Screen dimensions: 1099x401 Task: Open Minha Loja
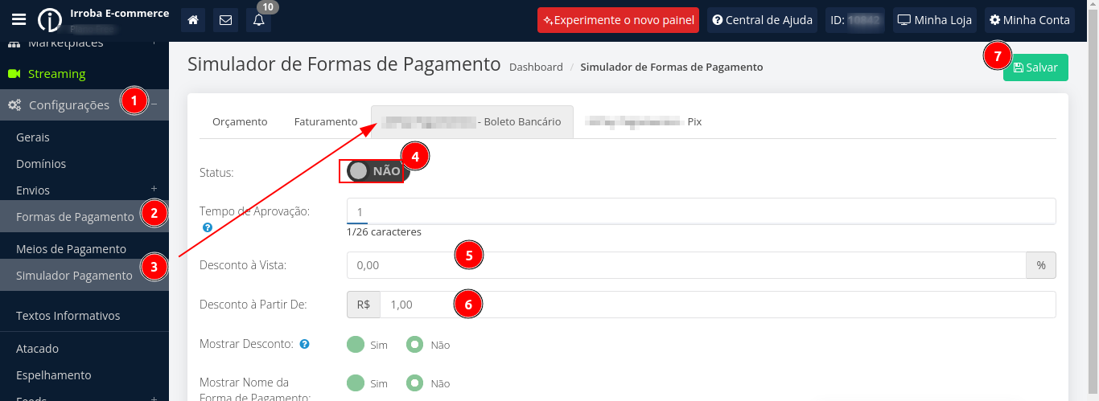click(935, 20)
